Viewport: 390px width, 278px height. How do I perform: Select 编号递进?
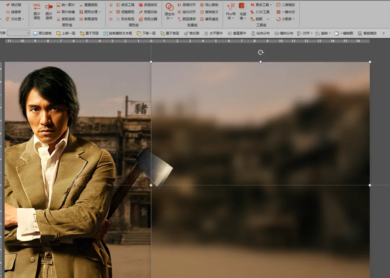click(209, 19)
